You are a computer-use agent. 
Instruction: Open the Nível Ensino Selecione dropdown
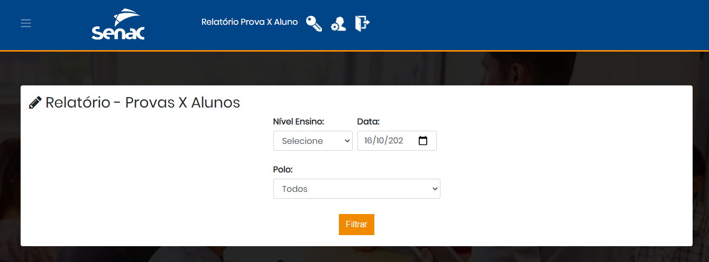313,141
